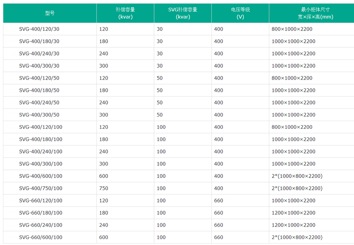
Task: Select the SVG-400/750/100 model entry
Action: click(41, 188)
